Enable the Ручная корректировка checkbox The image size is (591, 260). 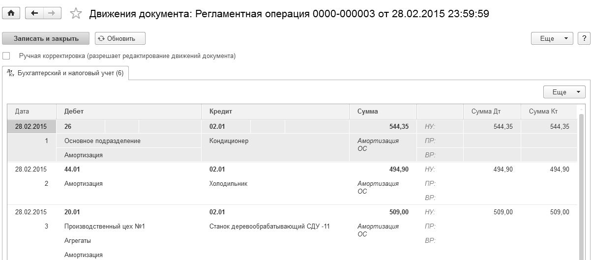pos(6,56)
